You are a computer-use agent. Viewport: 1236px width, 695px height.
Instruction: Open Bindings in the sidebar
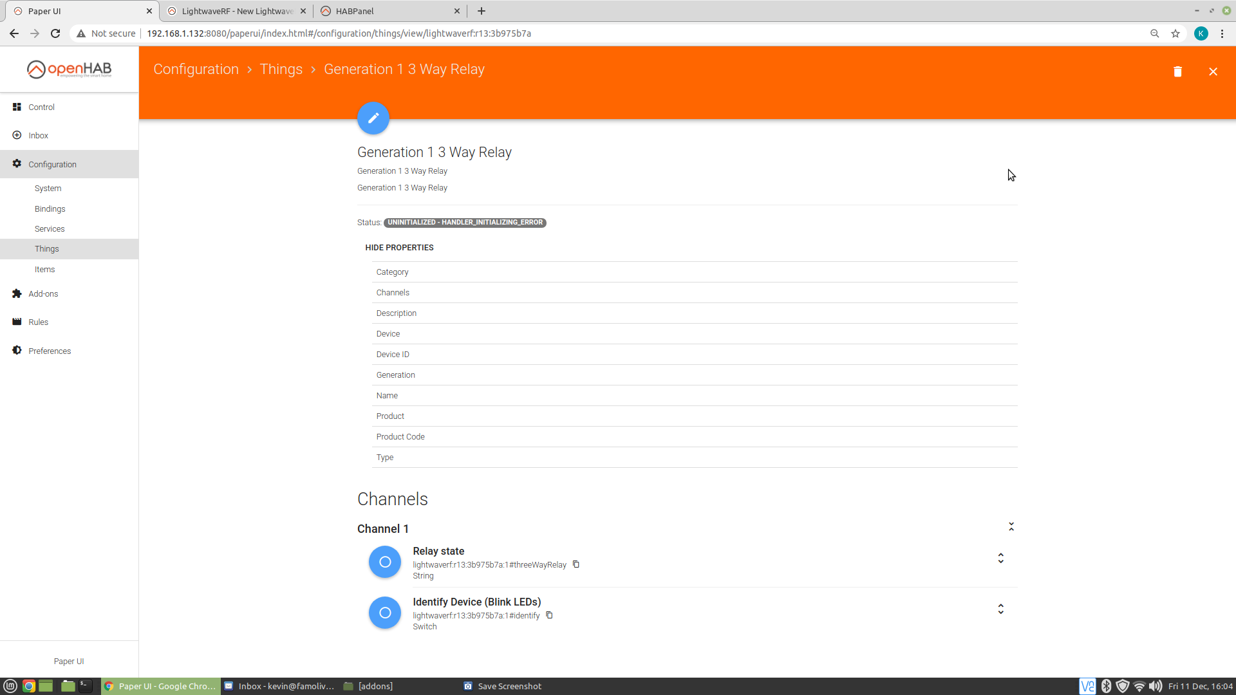tap(50, 209)
